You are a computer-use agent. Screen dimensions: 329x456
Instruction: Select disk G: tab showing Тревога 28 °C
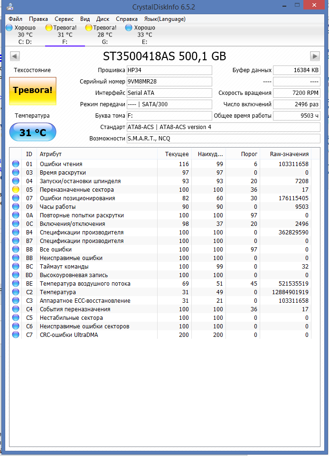click(105, 35)
